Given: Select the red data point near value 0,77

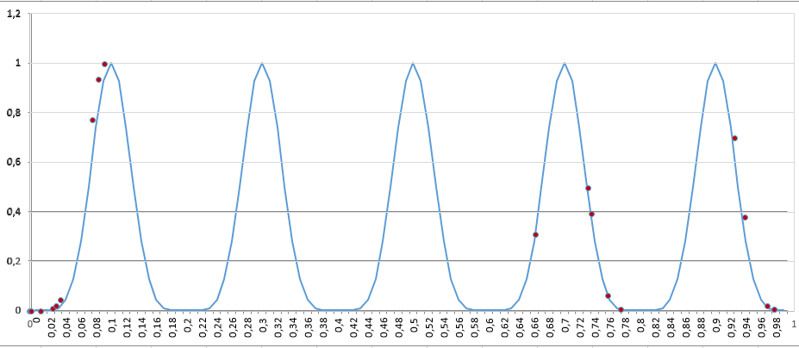Looking at the screenshot, I should coord(92,120).
